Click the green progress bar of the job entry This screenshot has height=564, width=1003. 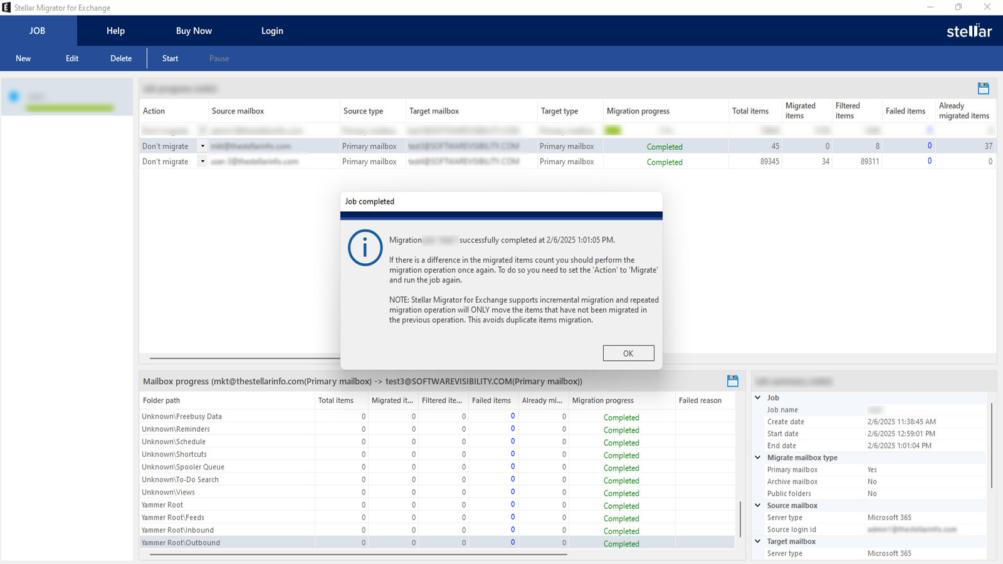70,108
